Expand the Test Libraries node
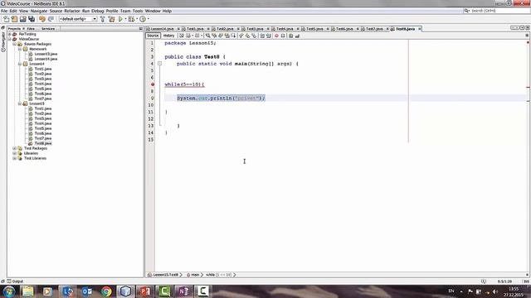Image resolution: width=531 pixels, height=298 pixels. point(15,158)
